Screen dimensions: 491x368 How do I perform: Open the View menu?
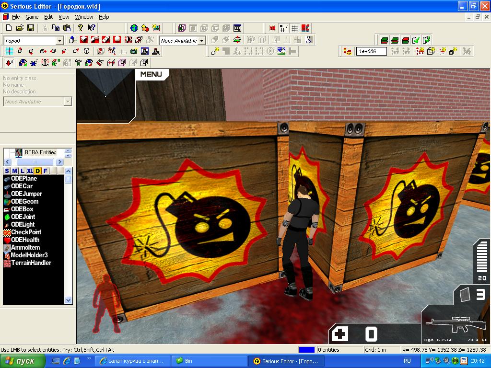coord(64,17)
